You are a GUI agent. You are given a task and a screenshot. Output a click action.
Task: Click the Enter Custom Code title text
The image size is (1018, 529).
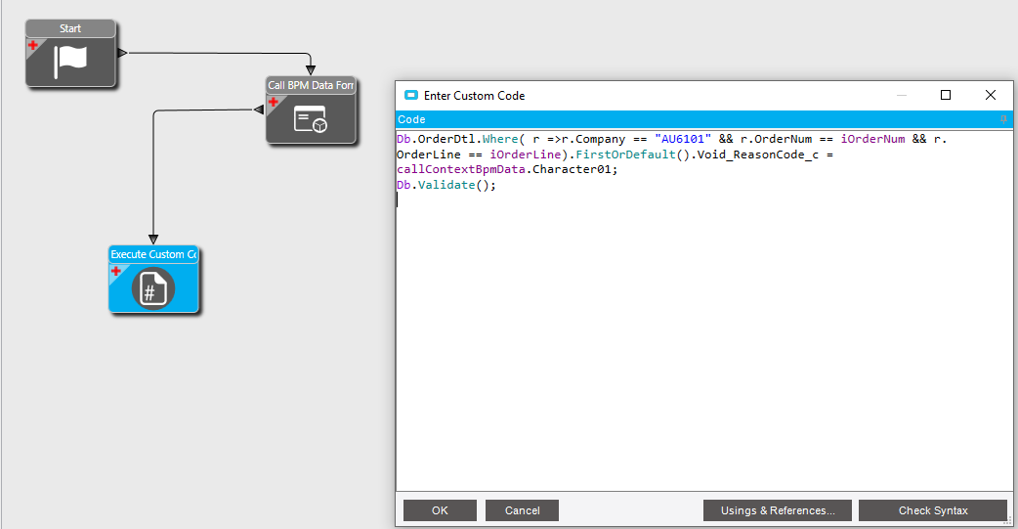(x=474, y=96)
